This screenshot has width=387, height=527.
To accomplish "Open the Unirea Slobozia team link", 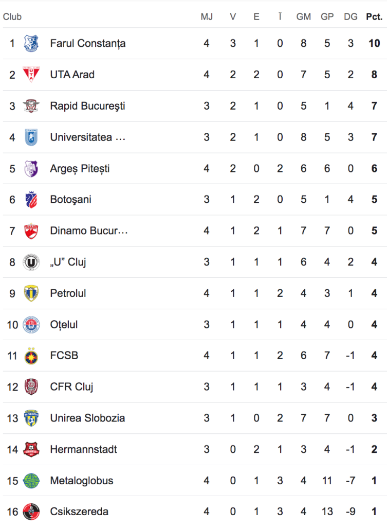I will pos(87,418).
